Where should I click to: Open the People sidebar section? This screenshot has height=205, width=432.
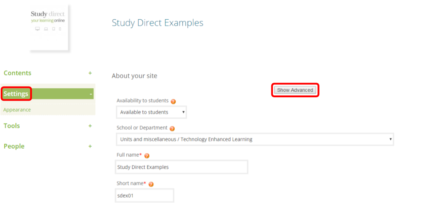(x=14, y=146)
